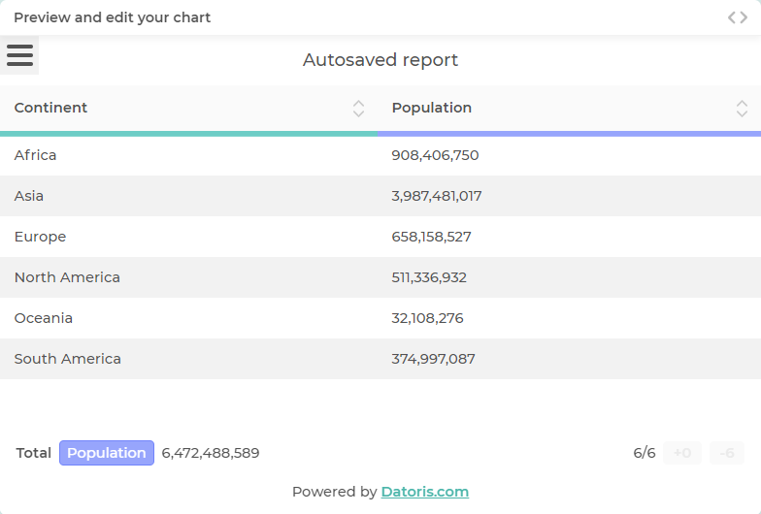
Task: Open the Datoris.com link
Action: point(424,492)
